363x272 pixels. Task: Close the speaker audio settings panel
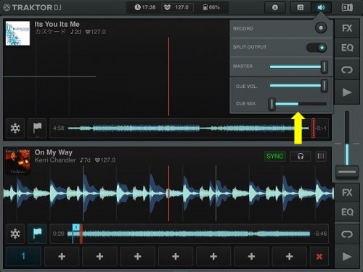[322, 7]
